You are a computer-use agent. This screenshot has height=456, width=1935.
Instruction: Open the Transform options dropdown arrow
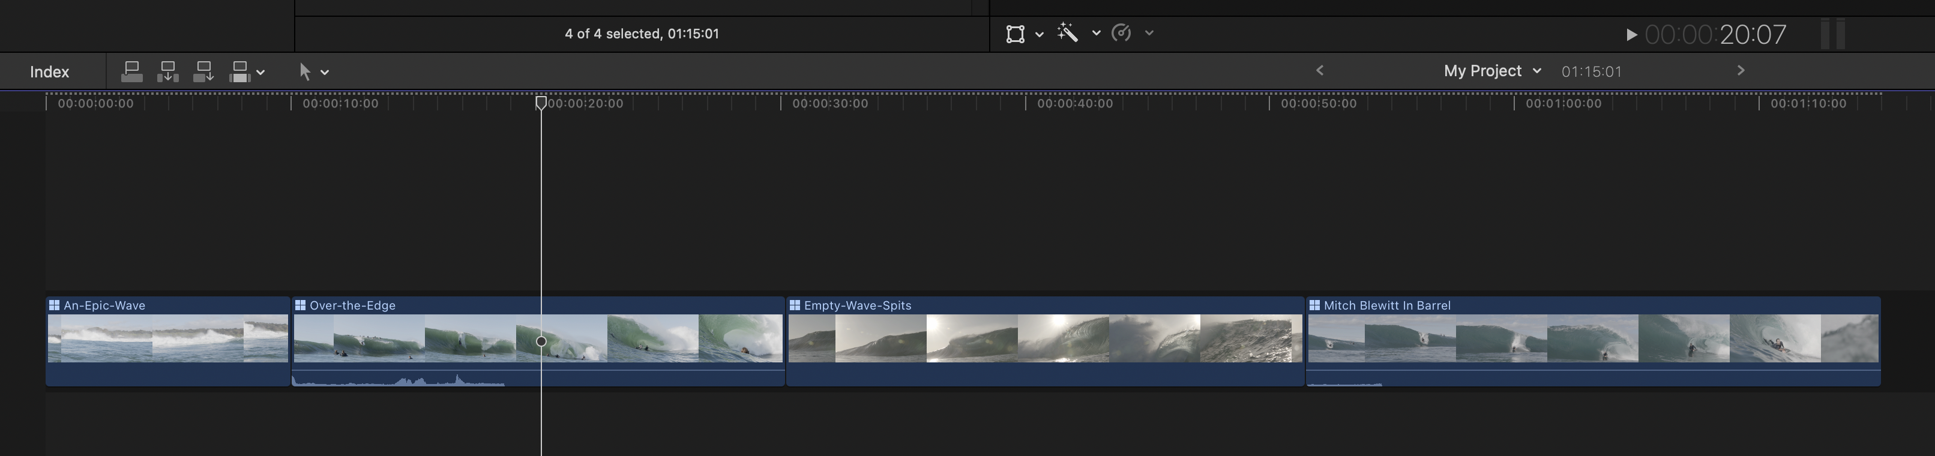tap(1040, 34)
